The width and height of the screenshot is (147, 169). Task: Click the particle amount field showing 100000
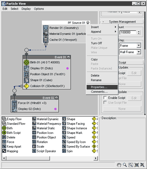pyautogui.click(x=128, y=32)
